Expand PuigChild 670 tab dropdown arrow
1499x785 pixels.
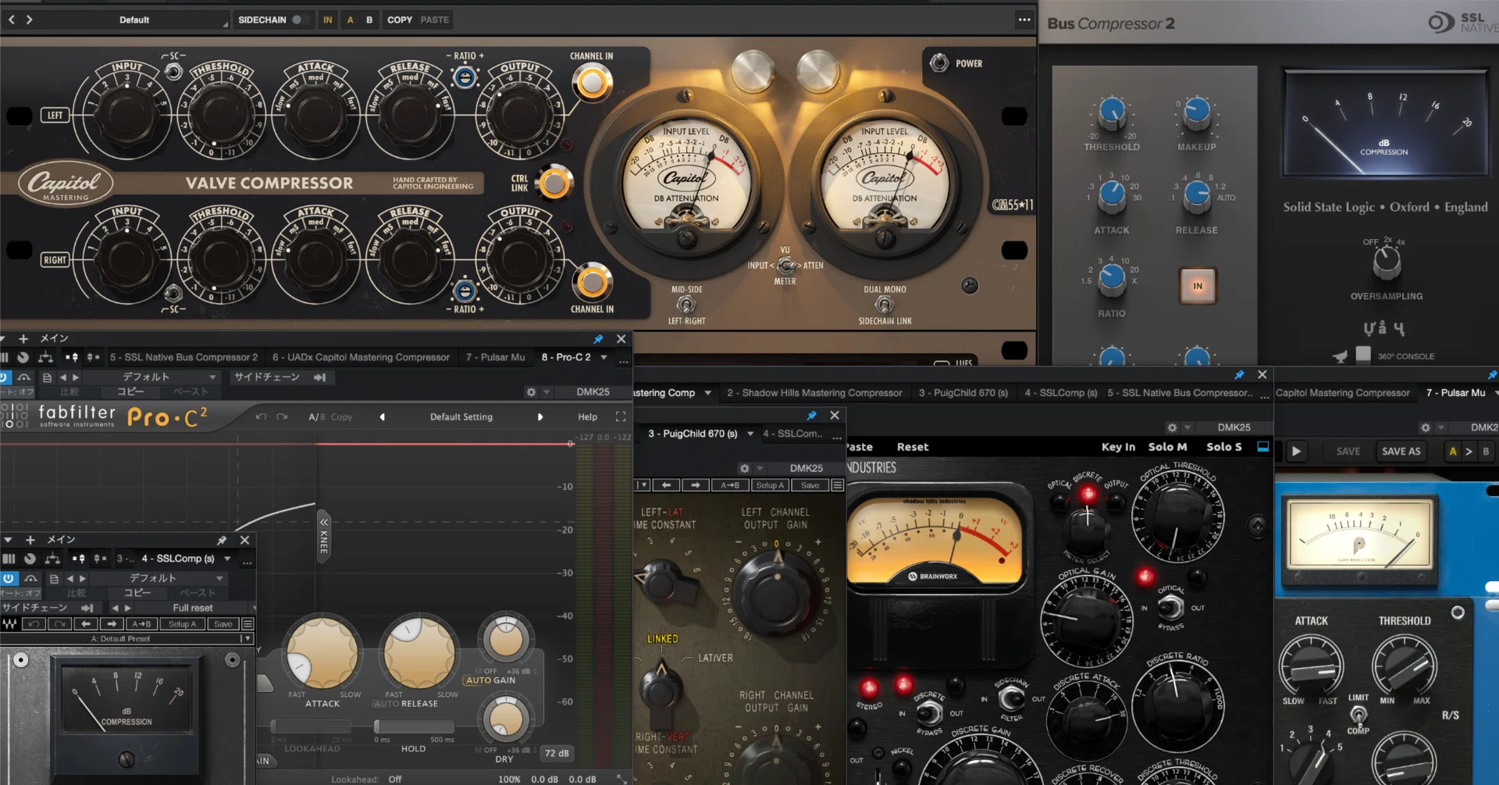750,434
